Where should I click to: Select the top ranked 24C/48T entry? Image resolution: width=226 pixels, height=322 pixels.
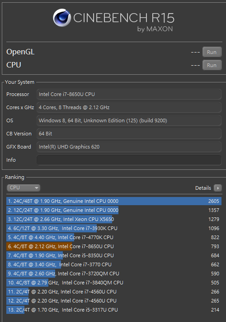pos(114,201)
